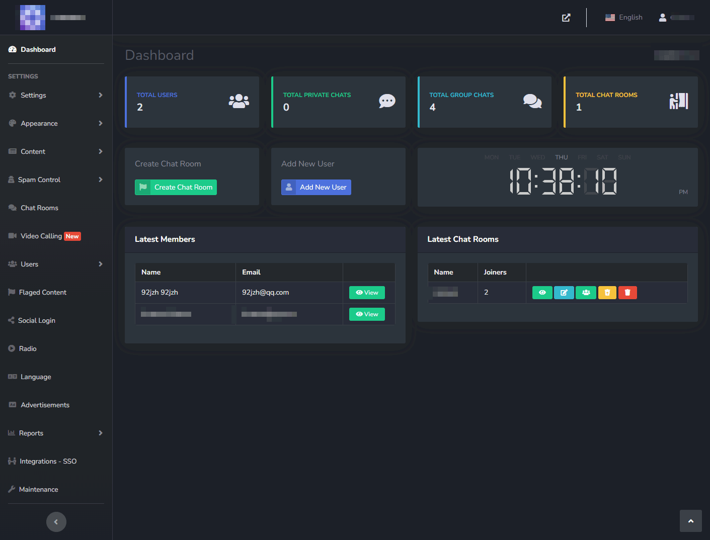Viewport: 710px width, 540px height.
Task: Open the Chat Rooms menu item
Action: coord(56,208)
